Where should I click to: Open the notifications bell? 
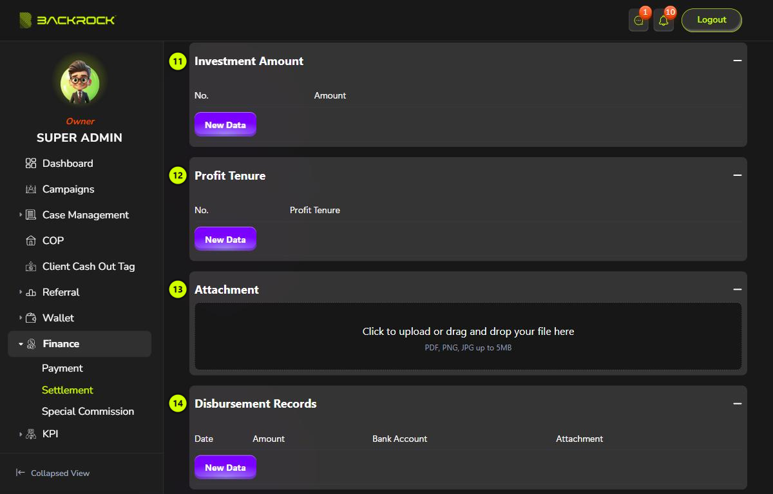[x=663, y=21]
